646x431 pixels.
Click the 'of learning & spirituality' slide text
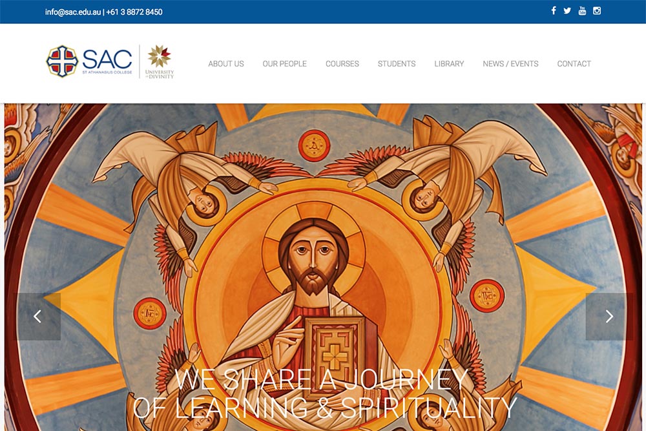(325, 408)
